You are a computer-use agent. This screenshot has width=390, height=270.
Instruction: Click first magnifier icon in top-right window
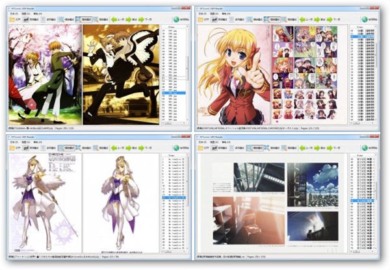(x=250, y=19)
